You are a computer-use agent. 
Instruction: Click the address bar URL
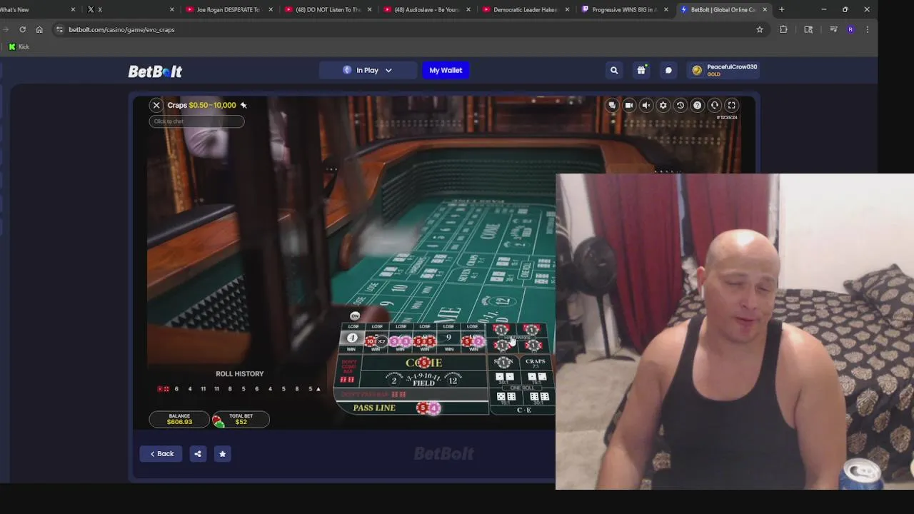coord(121,29)
